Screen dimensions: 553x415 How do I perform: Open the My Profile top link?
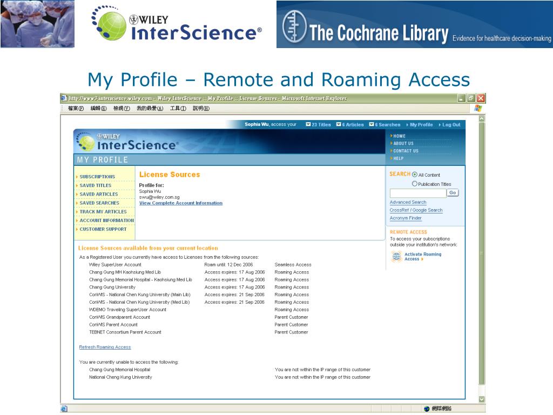[x=421, y=125]
